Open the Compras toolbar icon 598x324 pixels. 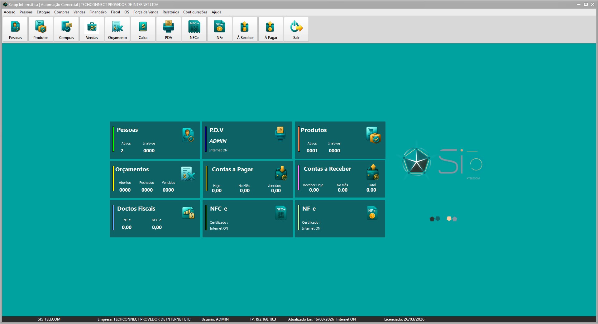pyautogui.click(x=66, y=29)
